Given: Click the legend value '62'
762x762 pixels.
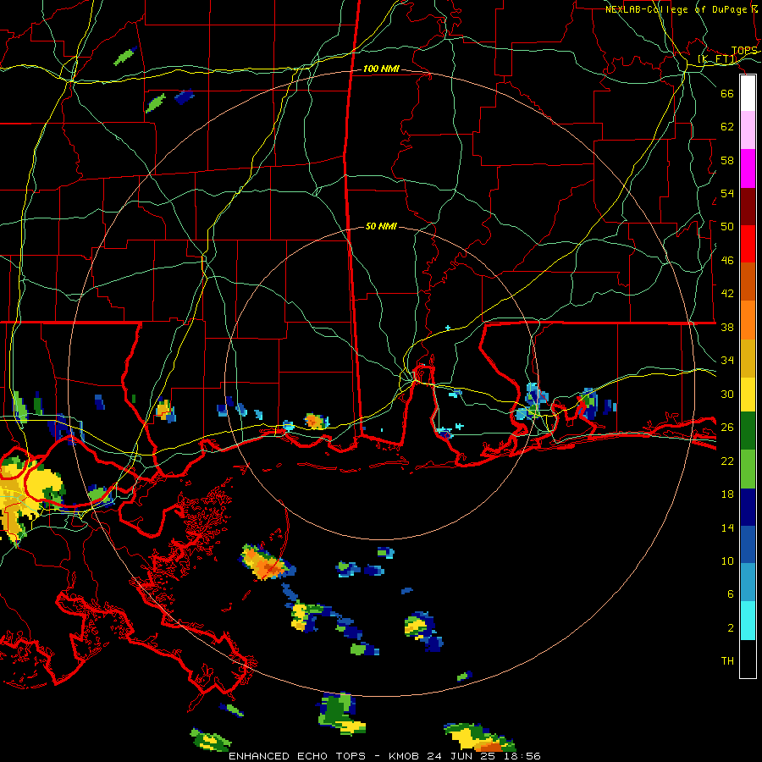Looking at the screenshot, I should (x=727, y=127).
